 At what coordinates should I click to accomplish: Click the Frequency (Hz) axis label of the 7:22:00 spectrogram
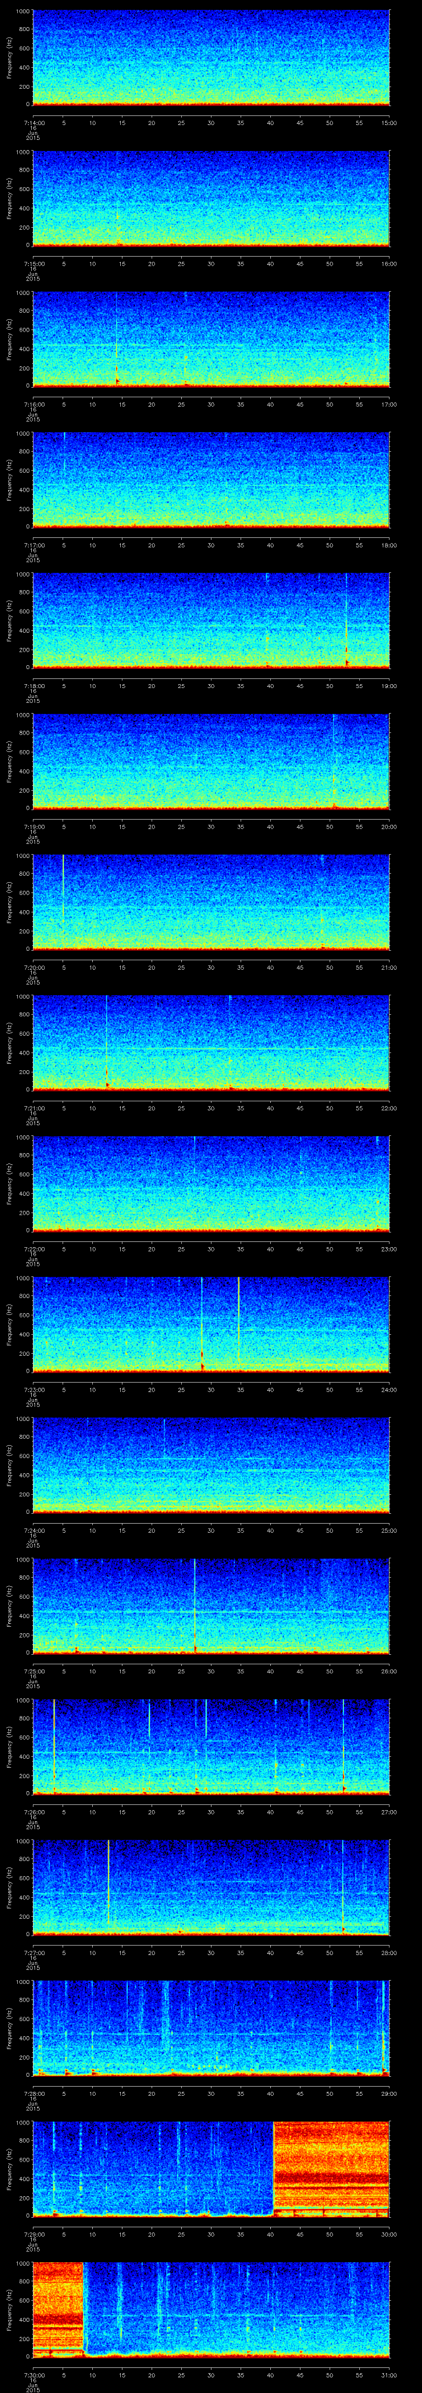tap(9, 1183)
